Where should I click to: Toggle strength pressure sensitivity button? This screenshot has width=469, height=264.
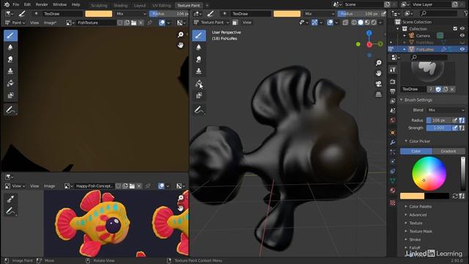tap(455, 128)
